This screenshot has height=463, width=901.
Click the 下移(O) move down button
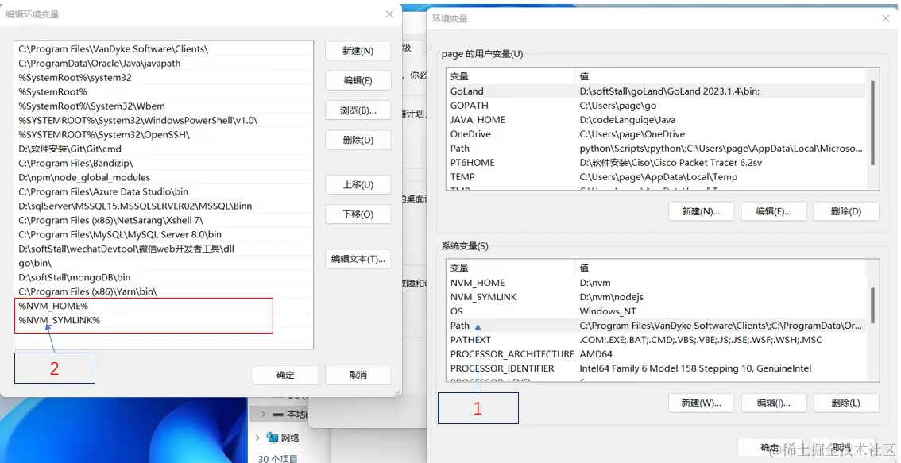[358, 214]
